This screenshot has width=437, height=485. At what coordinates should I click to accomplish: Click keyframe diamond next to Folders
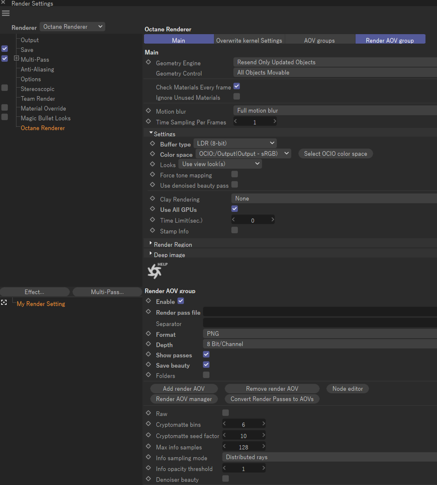pos(148,375)
